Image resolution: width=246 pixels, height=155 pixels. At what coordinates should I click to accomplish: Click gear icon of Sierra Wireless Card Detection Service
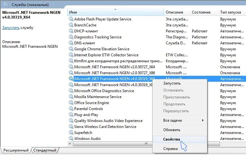click(71, 127)
